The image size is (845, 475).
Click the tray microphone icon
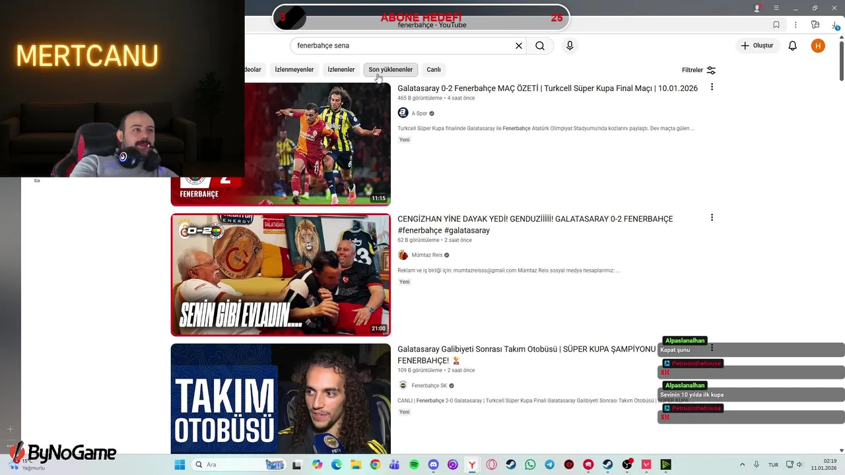(757, 464)
